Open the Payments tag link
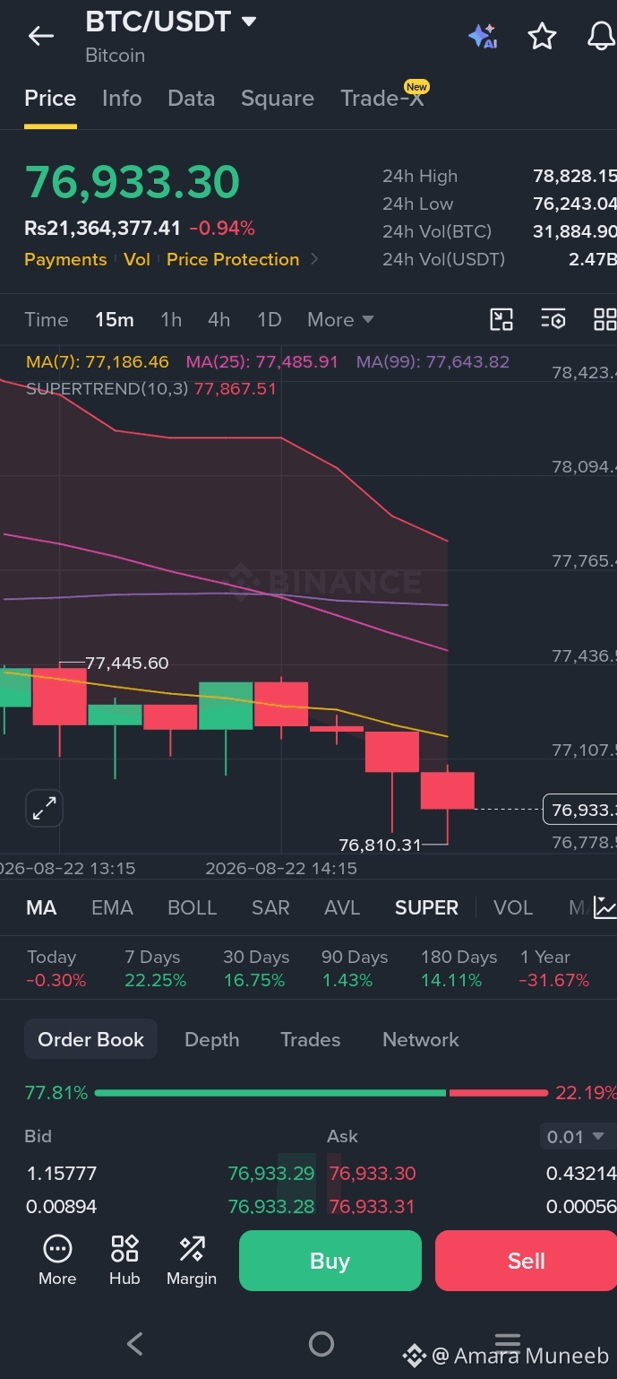This screenshot has width=617, height=1379. 65,259
